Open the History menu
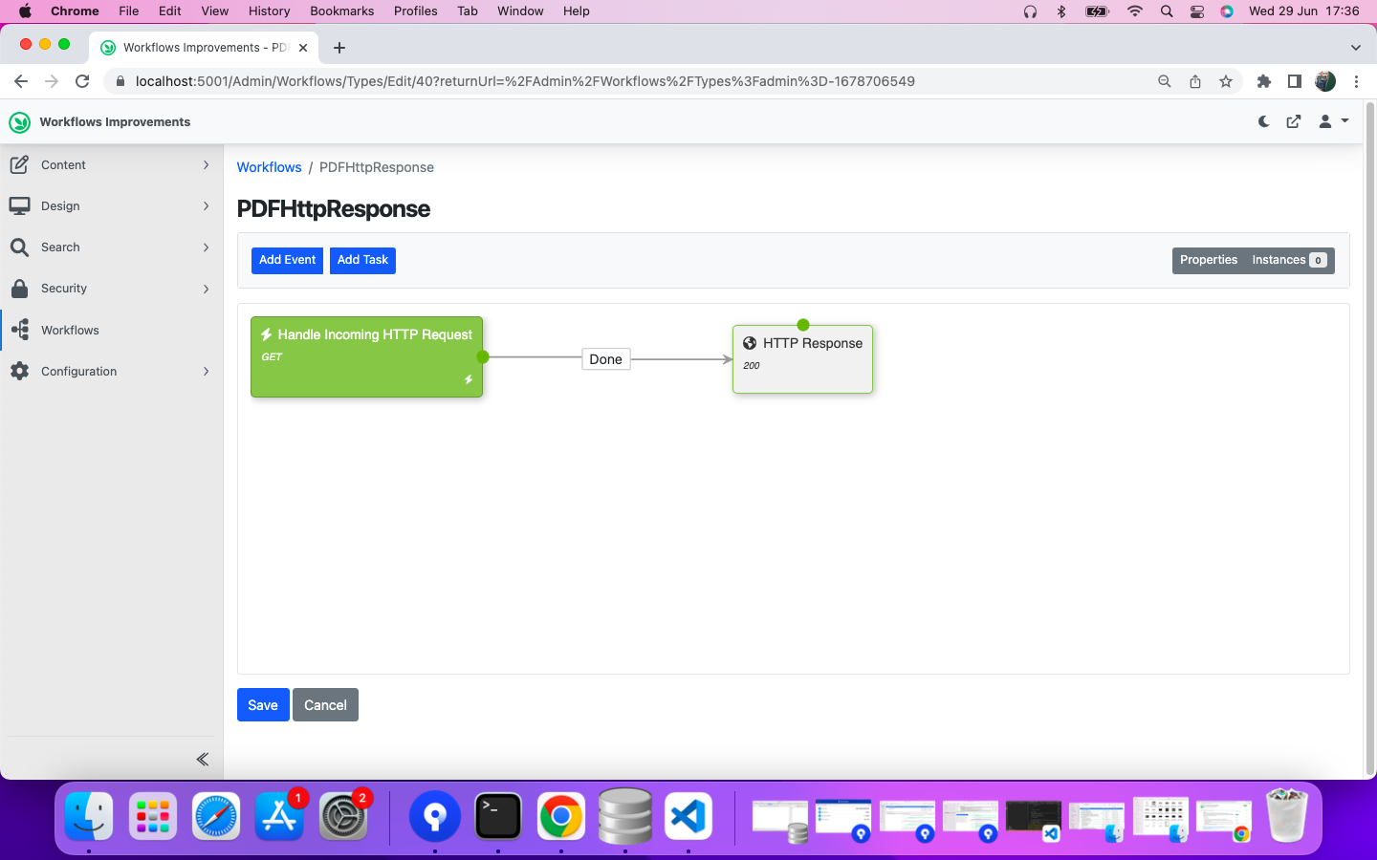This screenshot has height=860, width=1377. (269, 11)
